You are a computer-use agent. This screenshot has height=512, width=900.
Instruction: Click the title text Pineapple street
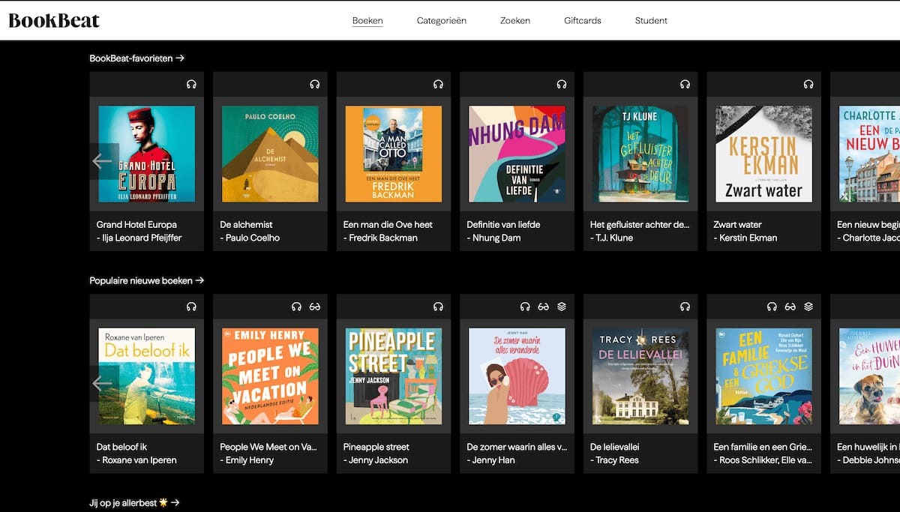[x=376, y=447]
